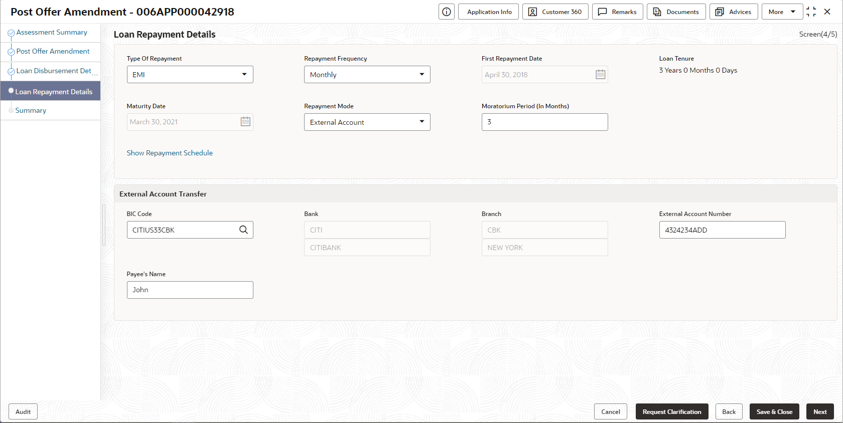Viewport: 843px width, 423px height.
Task: Click the Moratorium Period input field
Action: point(544,122)
